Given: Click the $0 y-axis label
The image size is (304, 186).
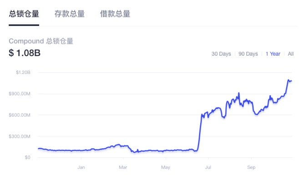Looking at the screenshot, I should (x=27, y=157).
